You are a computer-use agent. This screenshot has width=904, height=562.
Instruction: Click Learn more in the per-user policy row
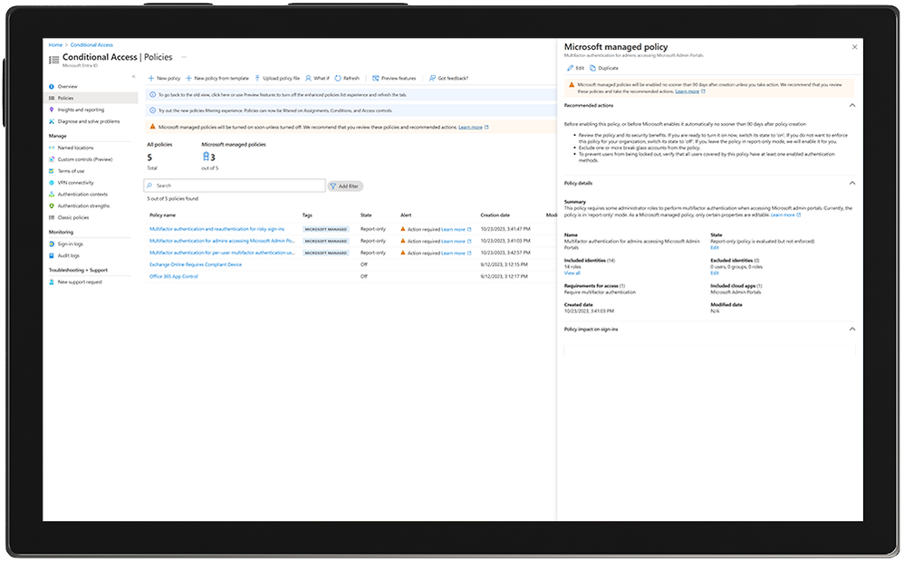click(453, 253)
